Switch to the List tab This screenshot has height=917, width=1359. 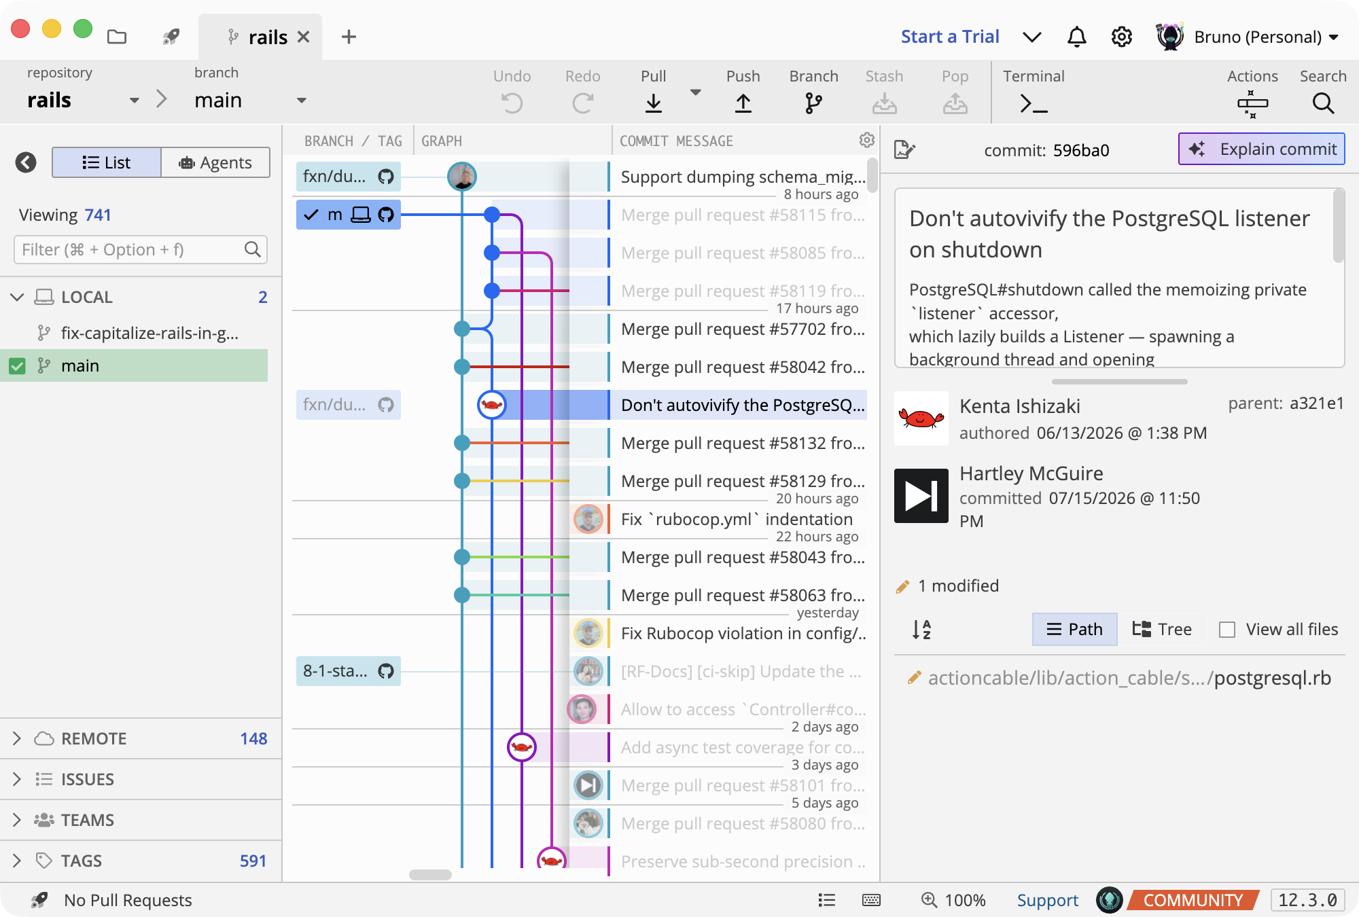click(x=107, y=162)
